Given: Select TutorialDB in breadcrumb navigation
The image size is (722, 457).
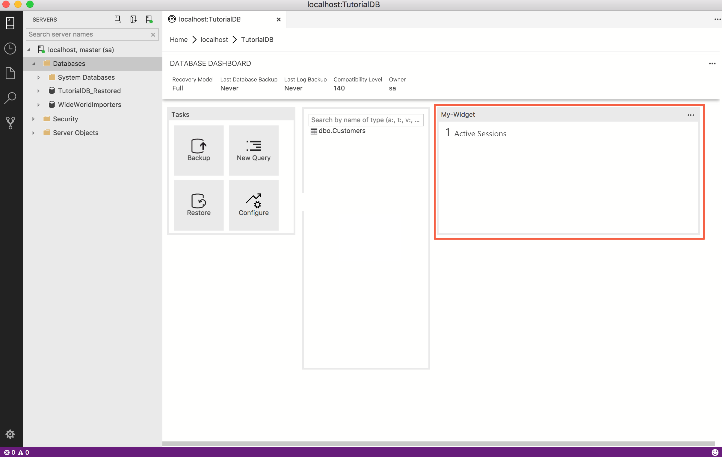Looking at the screenshot, I should 257,40.
